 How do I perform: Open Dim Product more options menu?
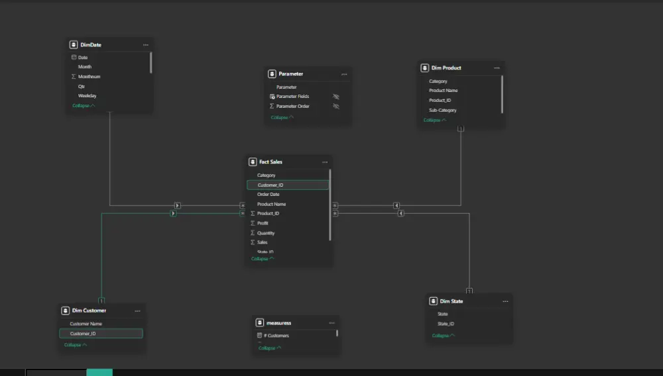click(497, 68)
